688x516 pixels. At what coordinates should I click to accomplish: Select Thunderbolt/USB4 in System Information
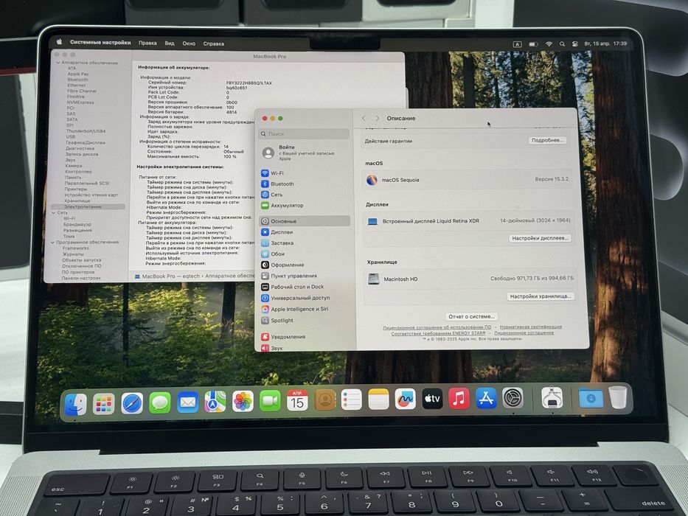point(86,130)
